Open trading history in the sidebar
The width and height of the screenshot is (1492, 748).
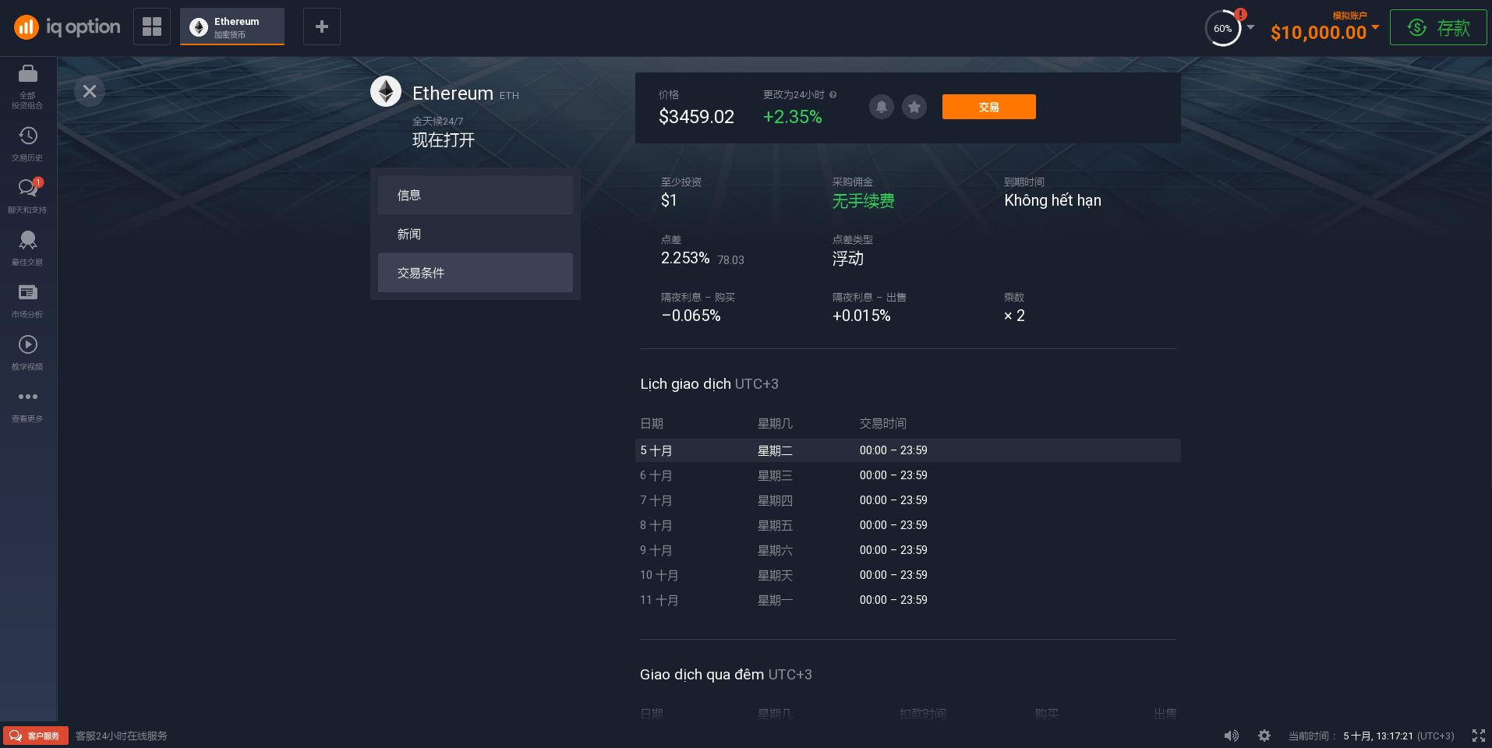point(28,136)
